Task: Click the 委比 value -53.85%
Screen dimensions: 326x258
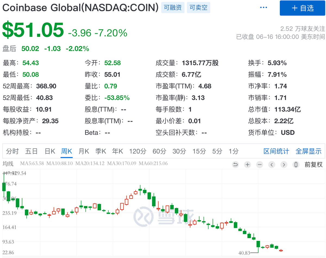Action: tap(117, 98)
